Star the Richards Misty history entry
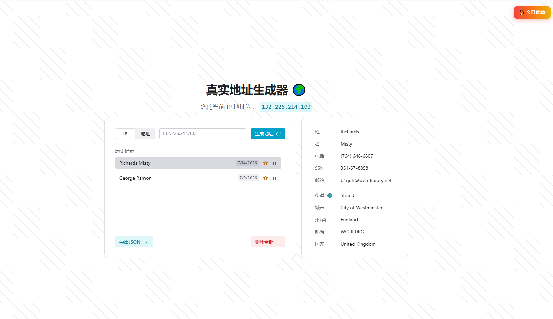553x319 pixels. (x=265, y=163)
